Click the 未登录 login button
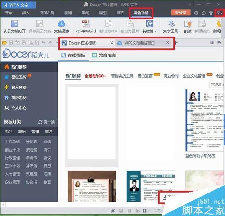 181,13
